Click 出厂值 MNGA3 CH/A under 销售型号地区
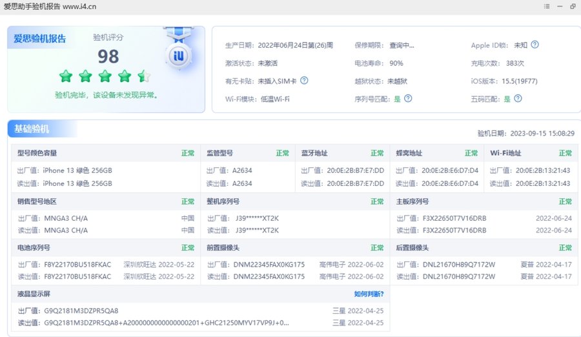This screenshot has height=337, width=581. pyautogui.click(x=66, y=218)
